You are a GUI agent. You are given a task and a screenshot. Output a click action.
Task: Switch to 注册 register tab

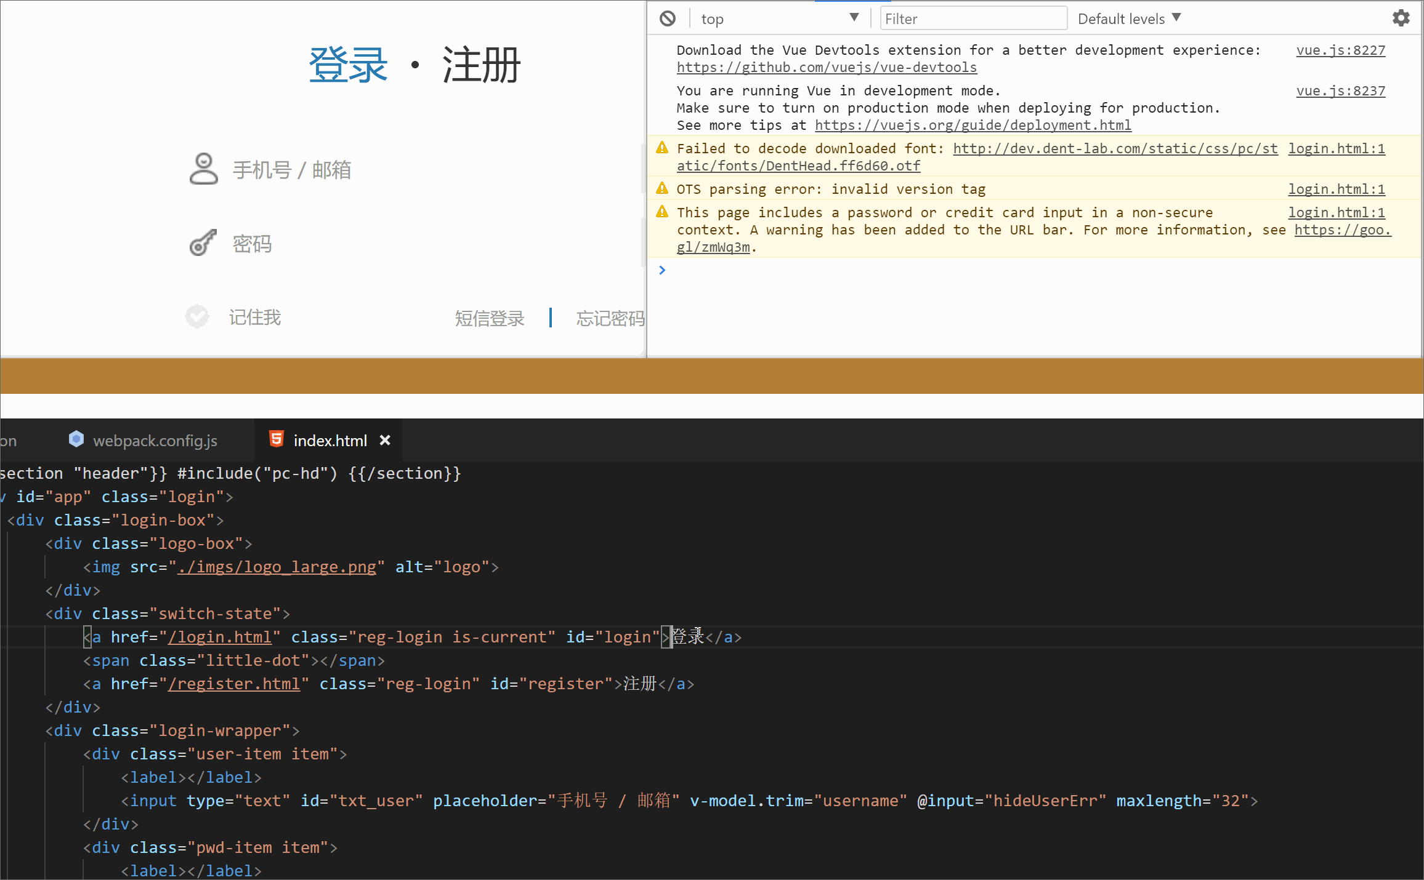(x=482, y=65)
